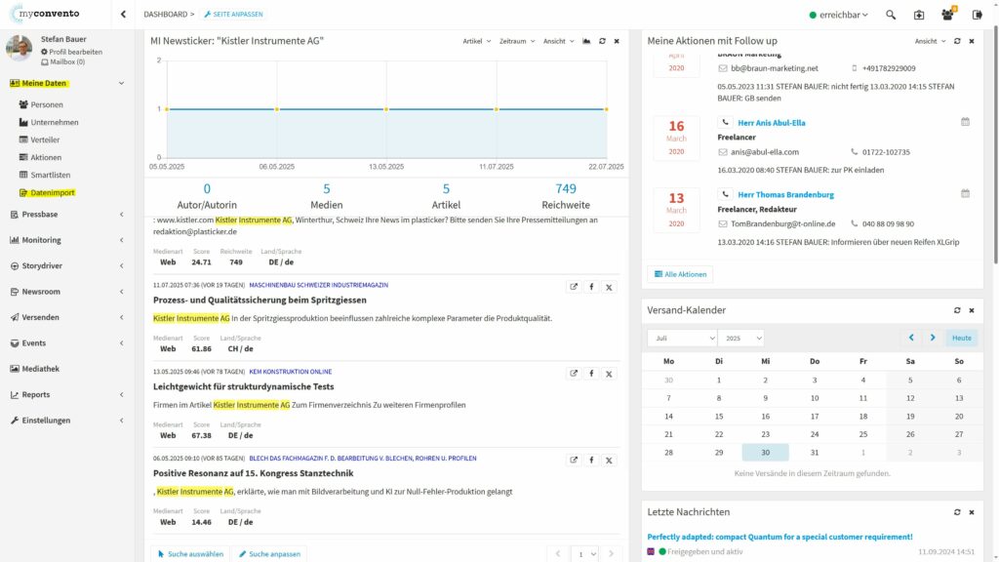
Task: Go to next month in Versand-Kalender
Action: 933,338
